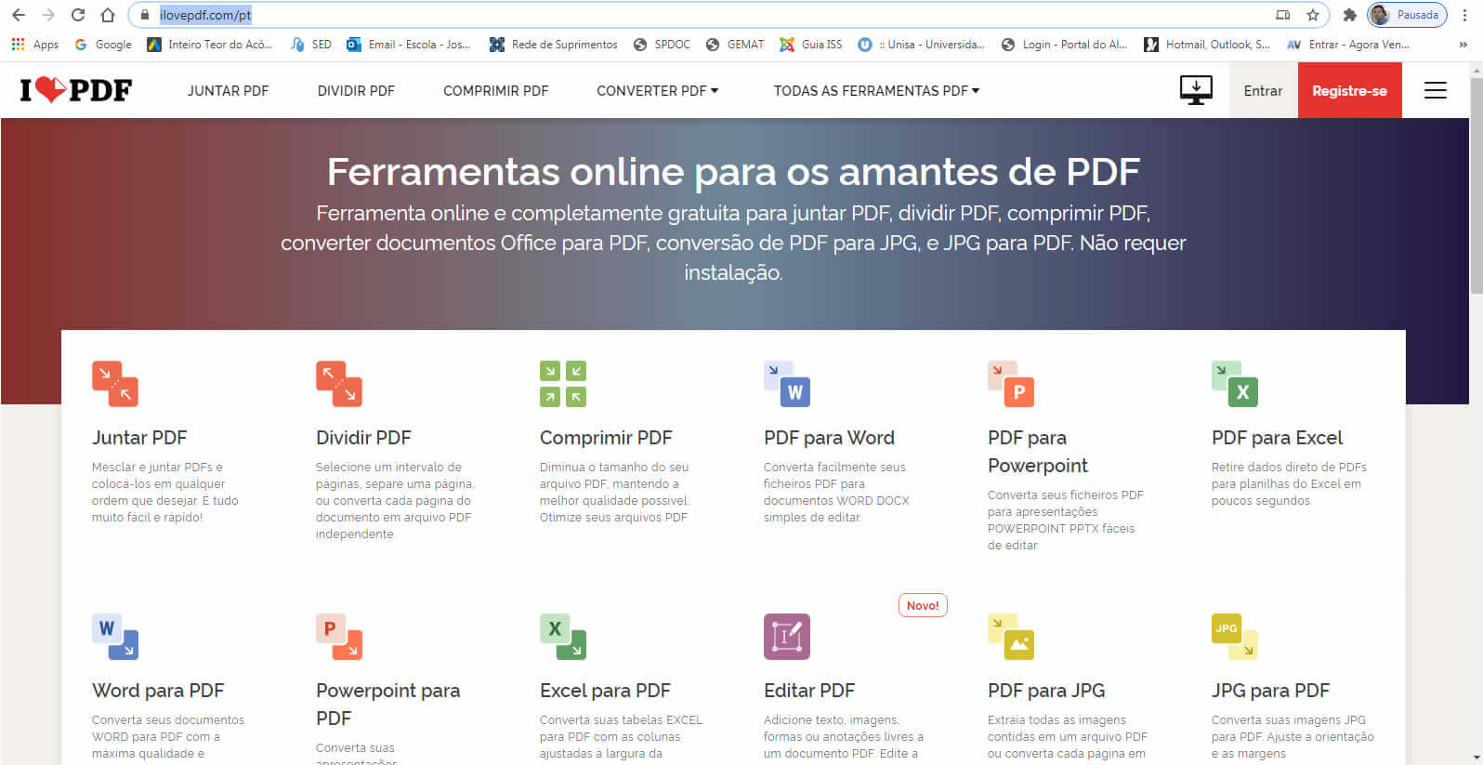Bookmark this page with star icon

pyautogui.click(x=1313, y=15)
